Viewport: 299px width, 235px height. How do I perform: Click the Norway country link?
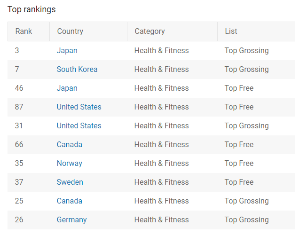click(70, 164)
